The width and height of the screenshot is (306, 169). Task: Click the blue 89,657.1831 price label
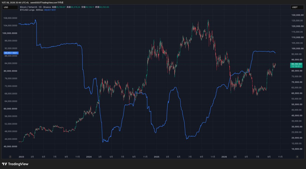pos(11,53)
